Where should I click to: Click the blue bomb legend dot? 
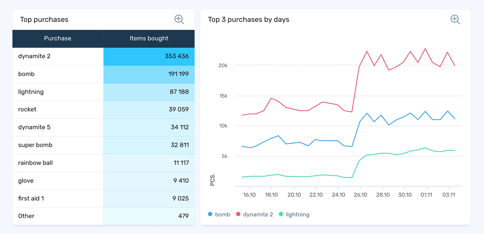tap(210, 214)
